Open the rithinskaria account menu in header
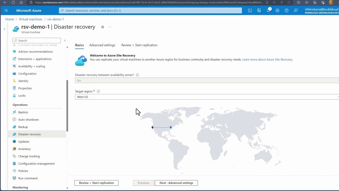339x191 pixels. (322, 11)
